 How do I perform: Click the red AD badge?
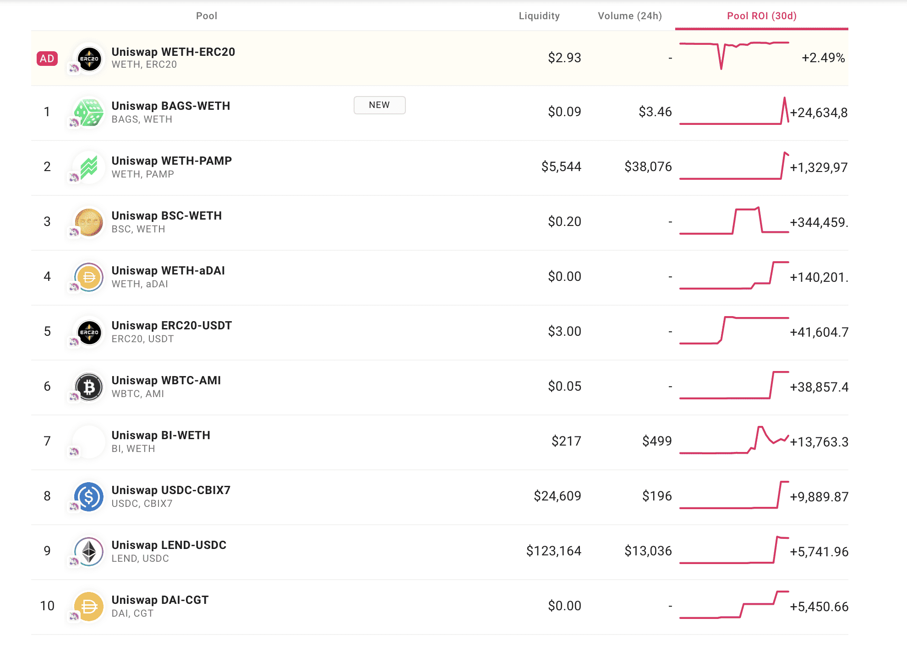(x=47, y=59)
